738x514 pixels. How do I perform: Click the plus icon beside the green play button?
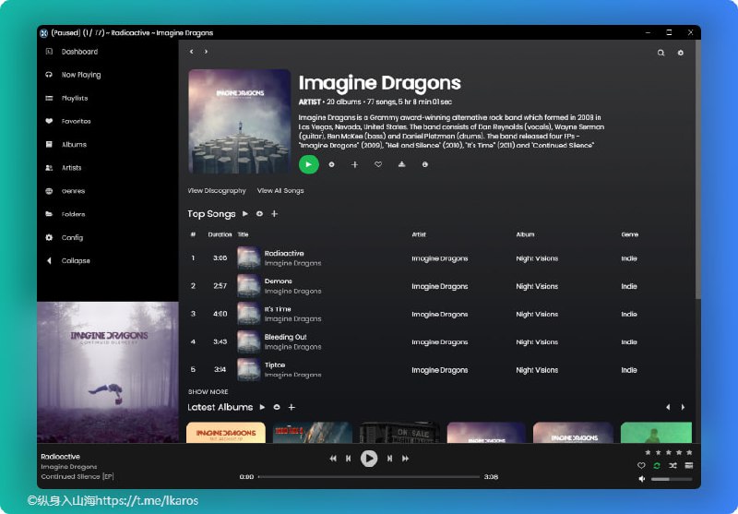354,164
